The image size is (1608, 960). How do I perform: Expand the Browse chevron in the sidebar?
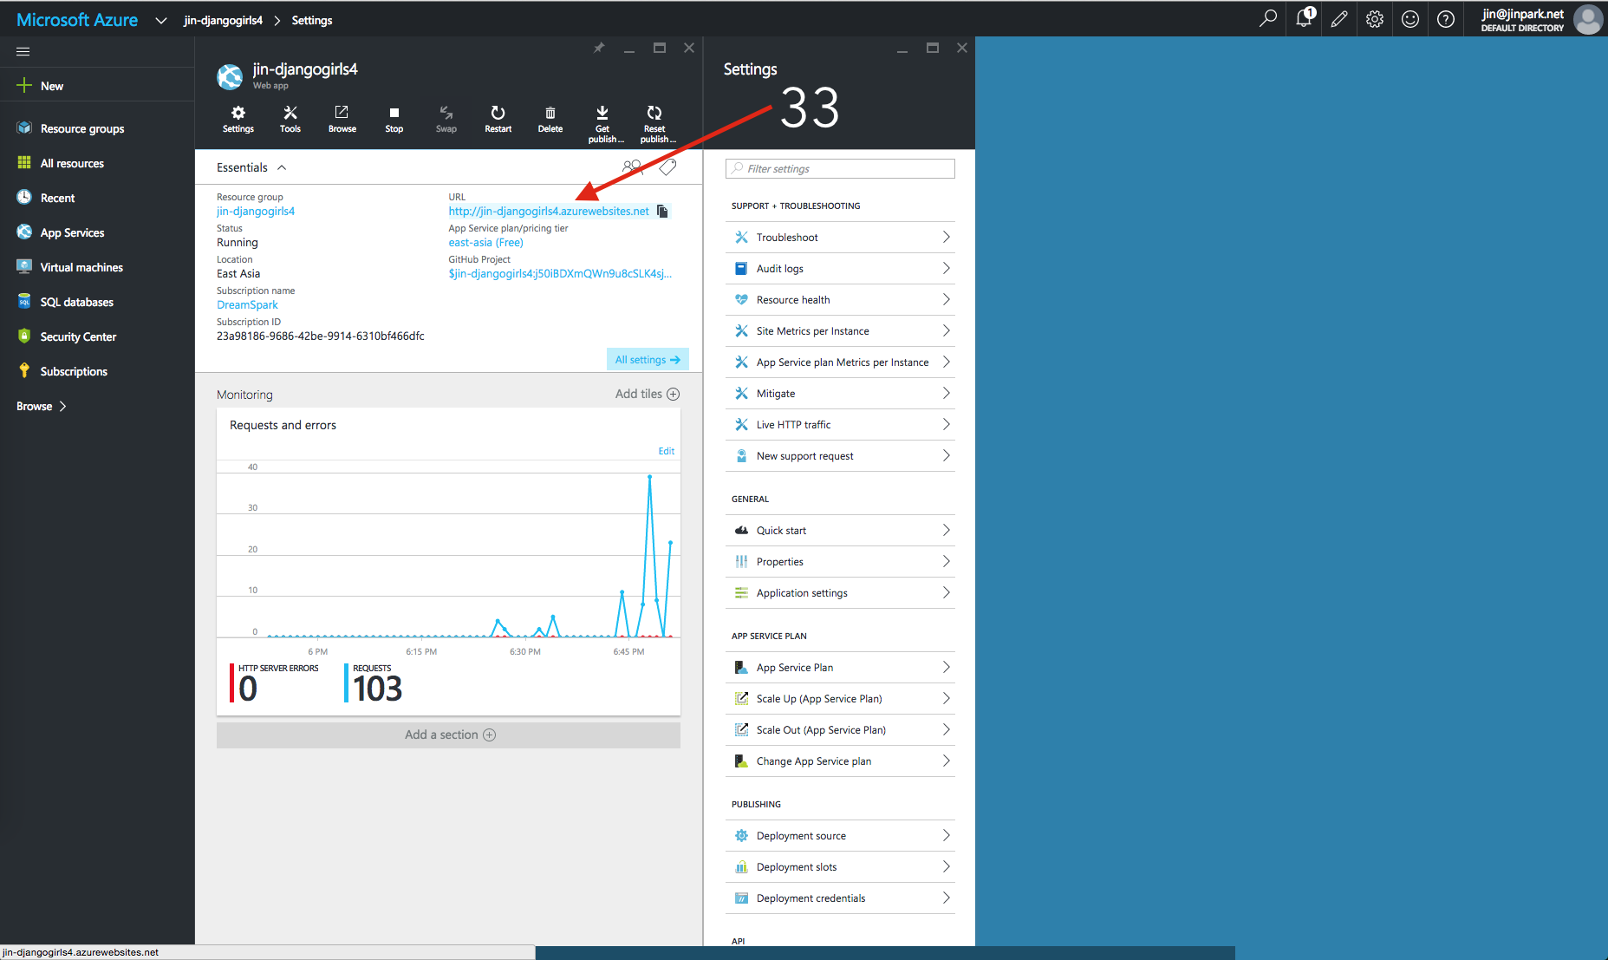click(62, 406)
